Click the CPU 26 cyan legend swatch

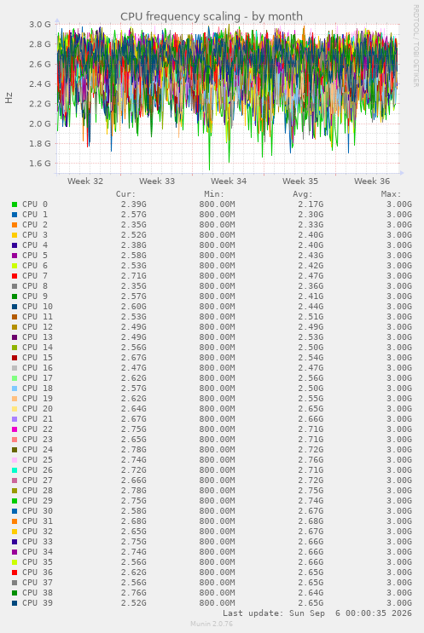click(15, 470)
